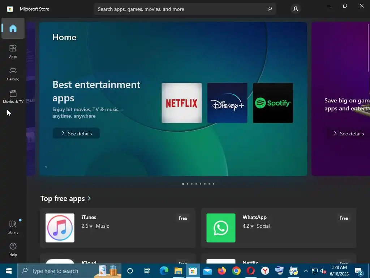The height and width of the screenshot is (278, 370).
Task: Click See details for entertainment apps
Action: point(76,134)
